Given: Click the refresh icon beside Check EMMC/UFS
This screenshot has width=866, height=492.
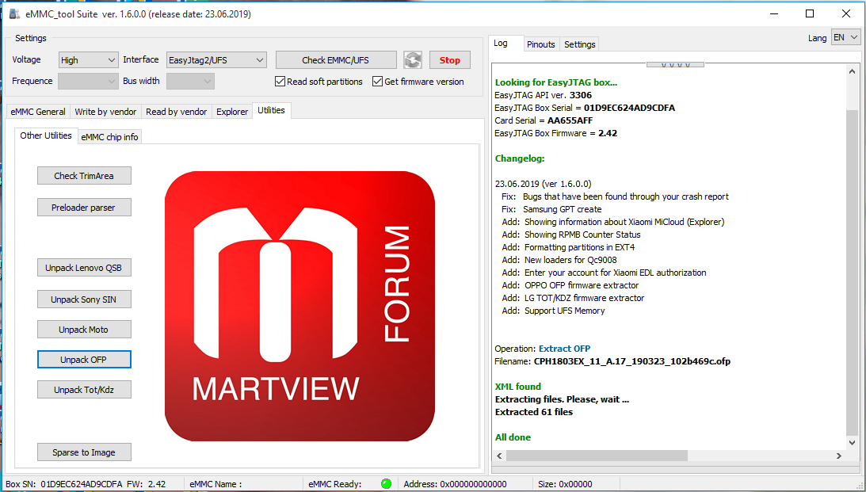Looking at the screenshot, I should click(x=412, y=60).
